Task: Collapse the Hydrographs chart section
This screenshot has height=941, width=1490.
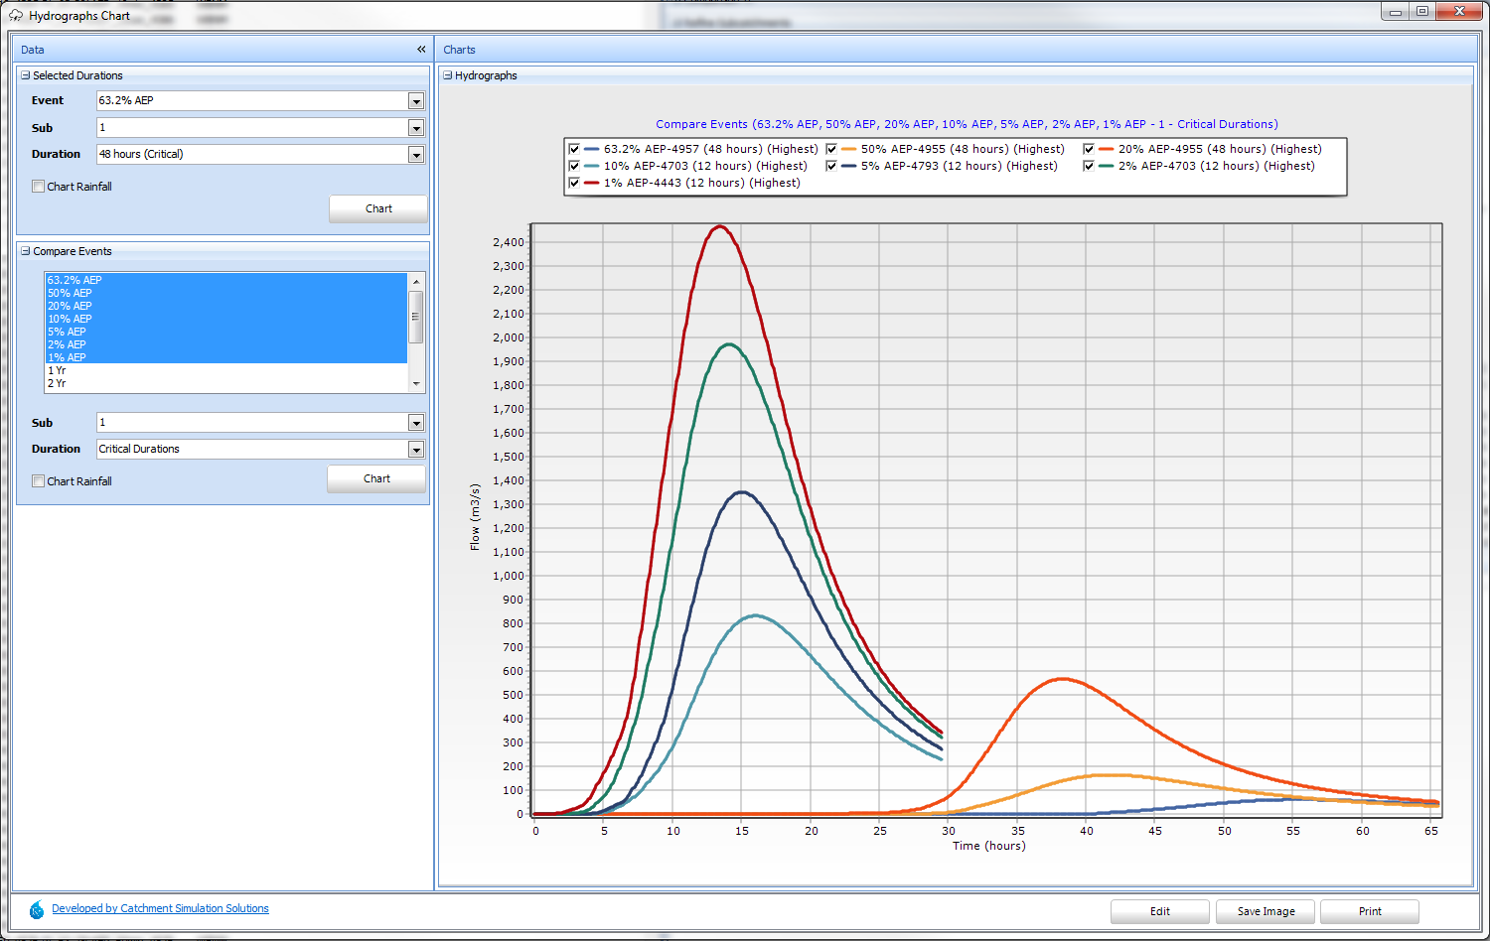Action: tap(448, 75)
